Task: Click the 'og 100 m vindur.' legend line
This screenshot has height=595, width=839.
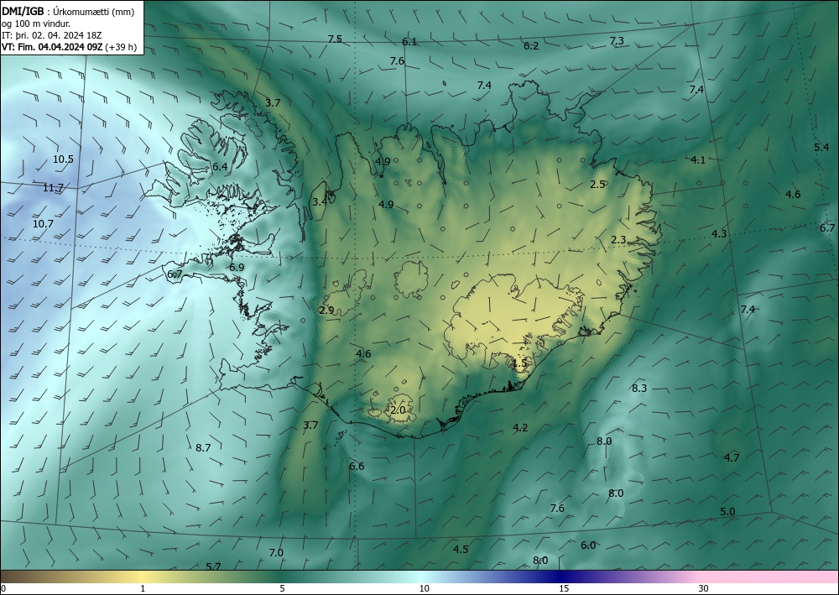Action: click(x=36, y=23)
